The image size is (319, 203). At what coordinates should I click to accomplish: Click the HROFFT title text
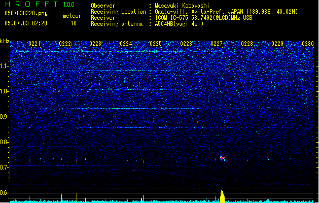tap(32, 4)
